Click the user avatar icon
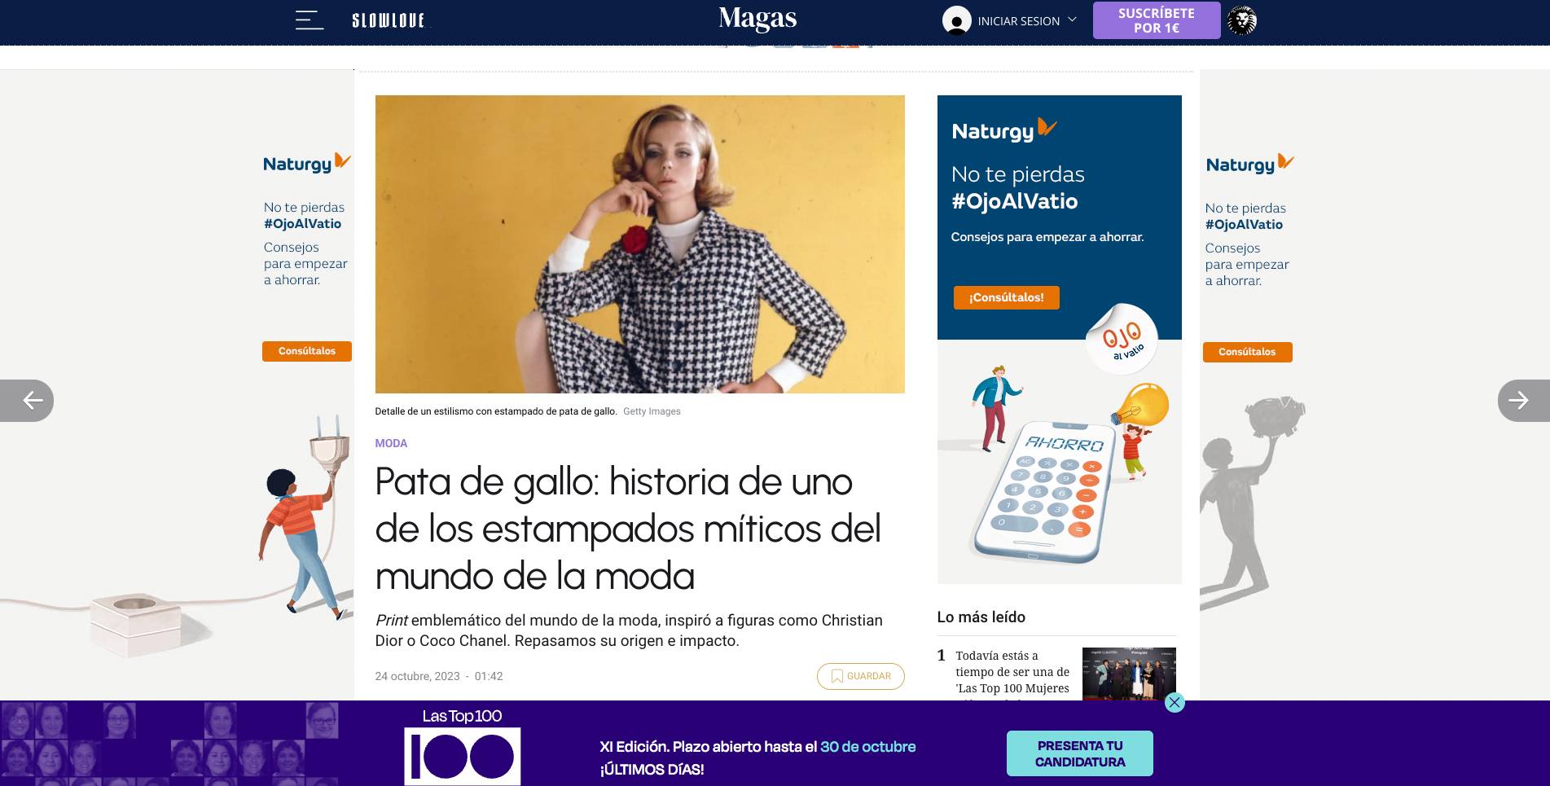1550x786 pixels. pos(956,20)
